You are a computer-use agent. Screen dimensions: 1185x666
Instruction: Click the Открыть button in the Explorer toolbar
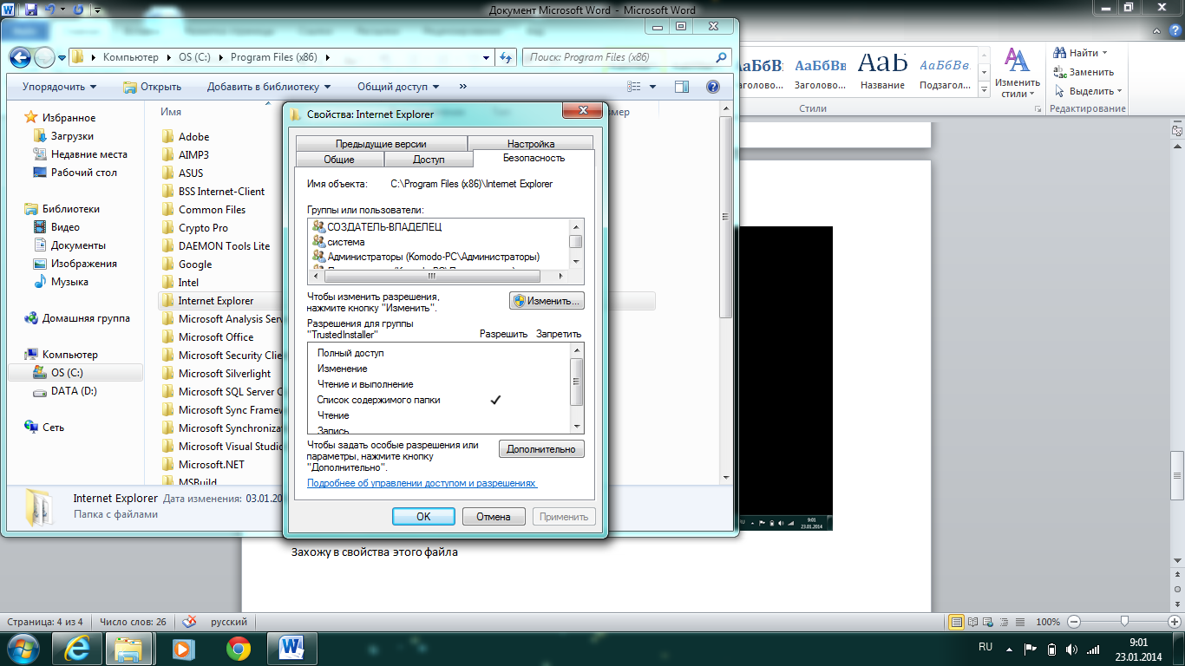tap(153, 87)
